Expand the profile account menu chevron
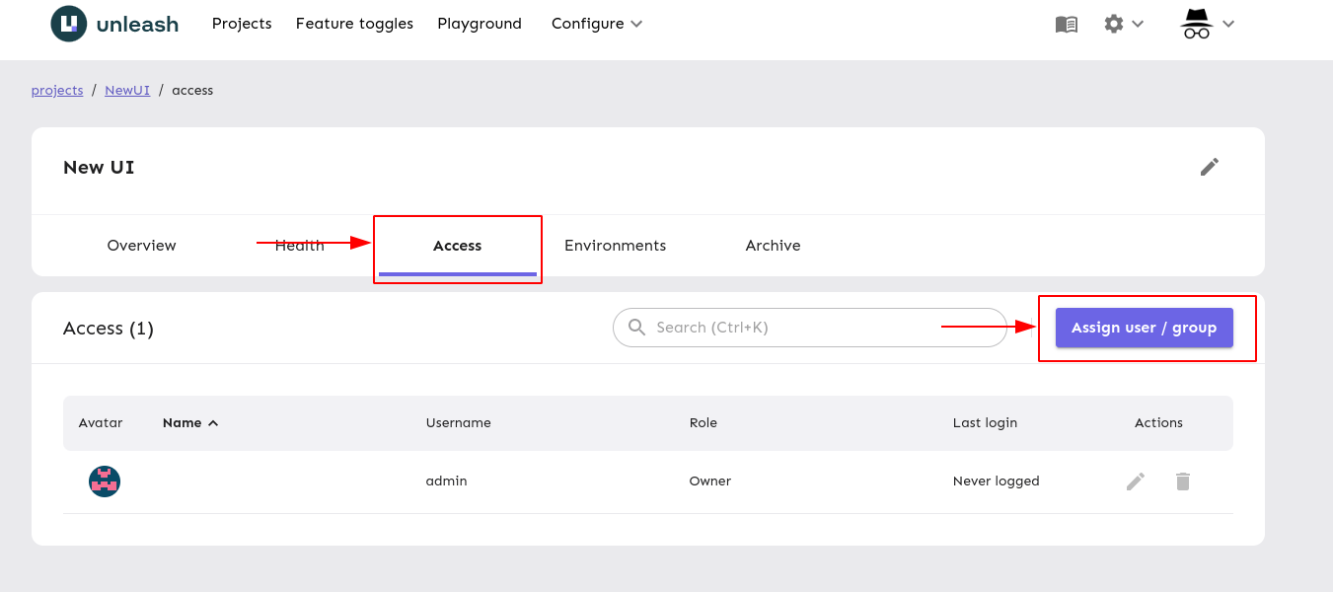The width and height of the screenshot is (1333, 592). point(1228,23)
